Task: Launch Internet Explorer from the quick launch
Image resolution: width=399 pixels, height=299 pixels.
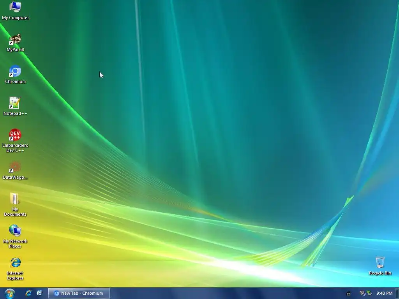Action: [28, 293]
